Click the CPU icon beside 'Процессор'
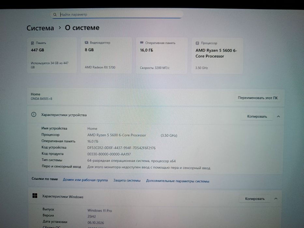This screenshot has height=228, width=304. click(197, 43)
